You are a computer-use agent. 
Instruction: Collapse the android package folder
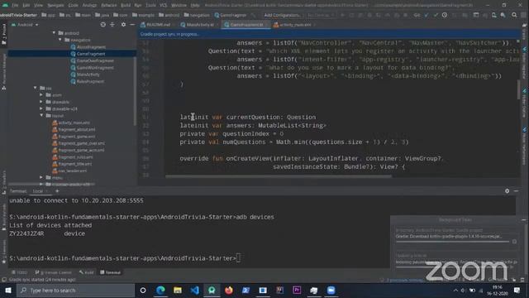pos(54,33)
